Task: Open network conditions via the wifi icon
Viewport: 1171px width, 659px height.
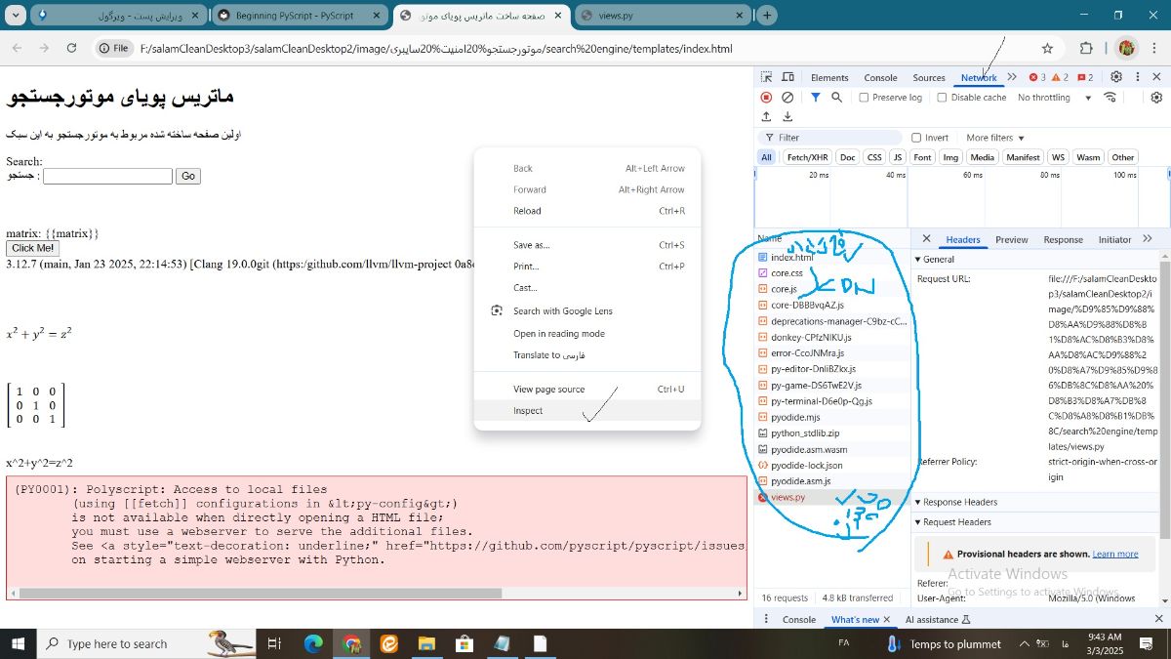Action: coord(1110,97)
